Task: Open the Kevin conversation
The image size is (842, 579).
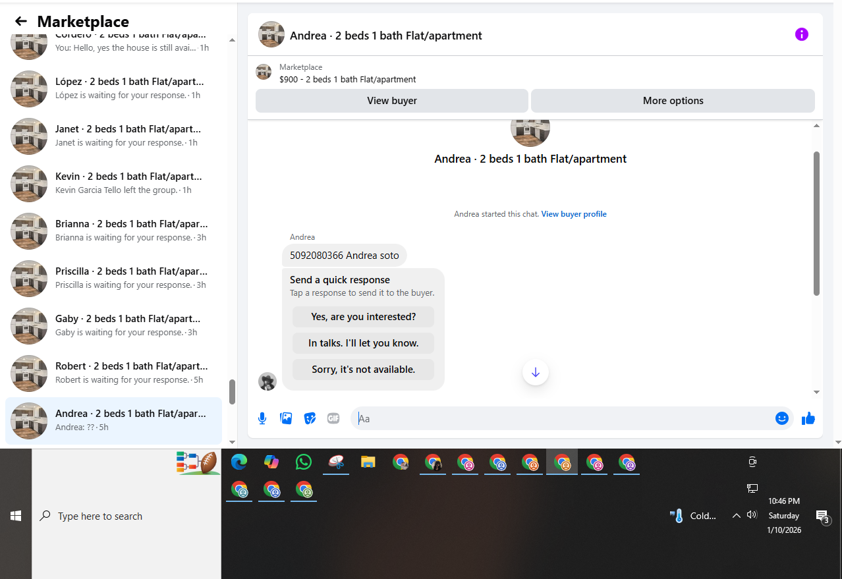Action: [x=113, y=183]
